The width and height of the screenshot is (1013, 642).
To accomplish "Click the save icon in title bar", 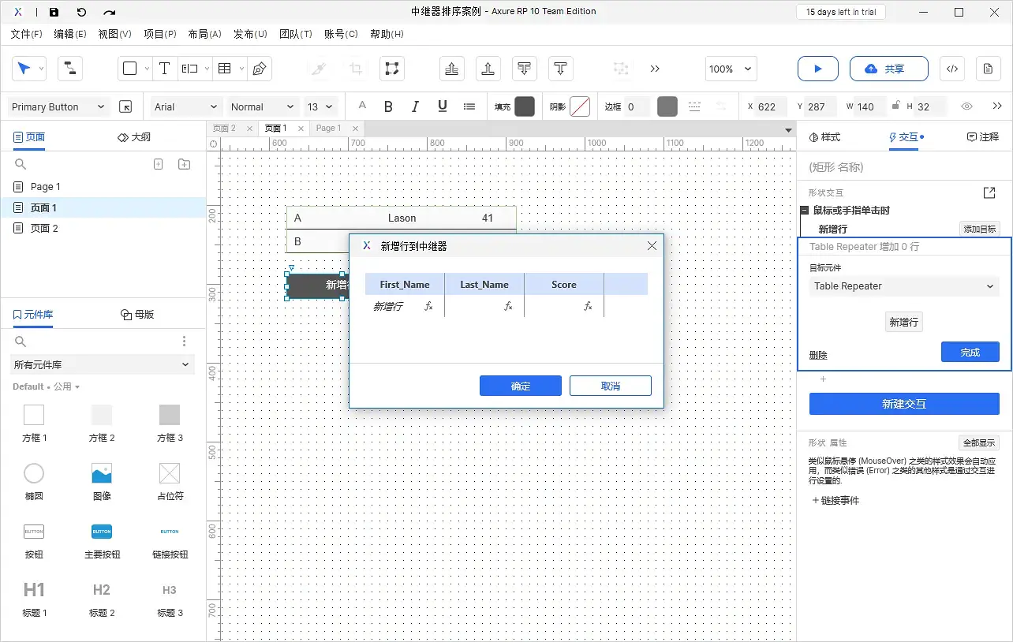I will 54,12.
